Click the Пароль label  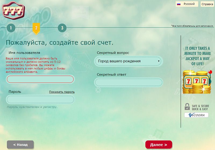[15, 92]
